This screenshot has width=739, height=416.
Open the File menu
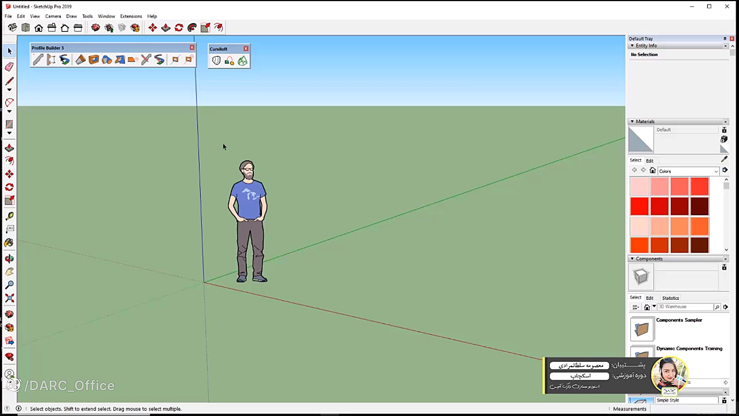click(8, 16)
